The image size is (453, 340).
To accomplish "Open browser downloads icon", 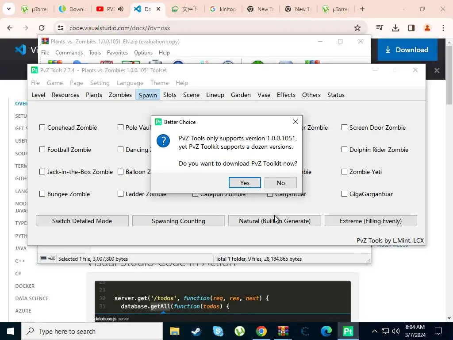I will coord(395,28).
